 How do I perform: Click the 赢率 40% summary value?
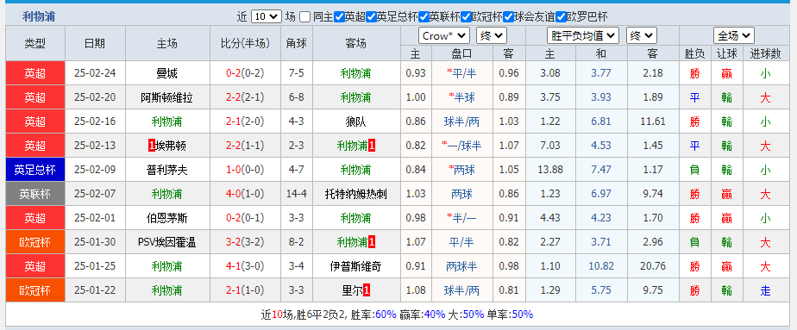(x=435, y=314)
